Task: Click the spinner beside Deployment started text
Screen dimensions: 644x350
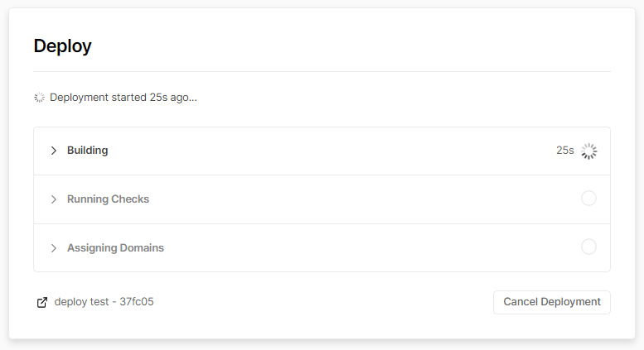Action: 39,98
